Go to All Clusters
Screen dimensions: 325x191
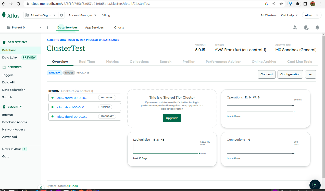pos(268,15)
